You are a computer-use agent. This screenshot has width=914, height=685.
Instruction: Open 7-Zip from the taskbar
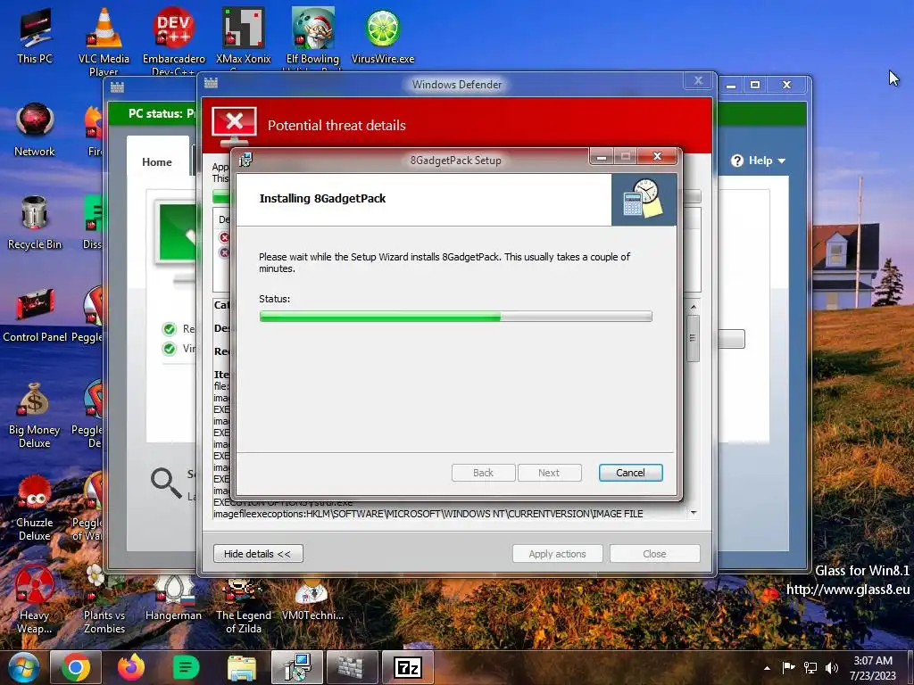(407, 667)
